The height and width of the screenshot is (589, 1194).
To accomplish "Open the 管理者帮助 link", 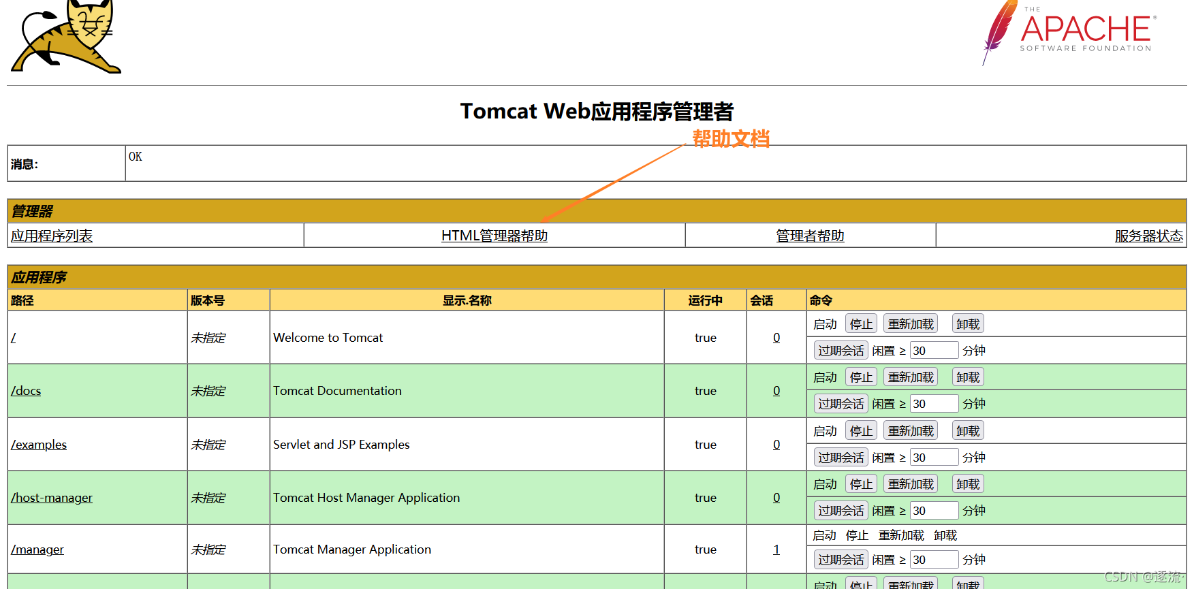I will pyautogui.click(x=811, y=236).
